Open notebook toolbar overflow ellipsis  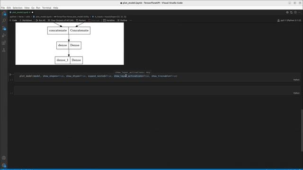pyautogui.click(x=131, y=20)
